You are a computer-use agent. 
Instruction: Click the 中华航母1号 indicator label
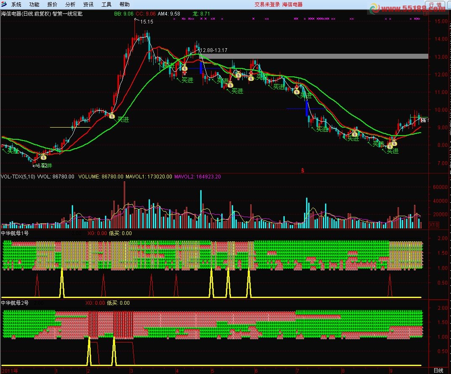(x=15, y=233)
